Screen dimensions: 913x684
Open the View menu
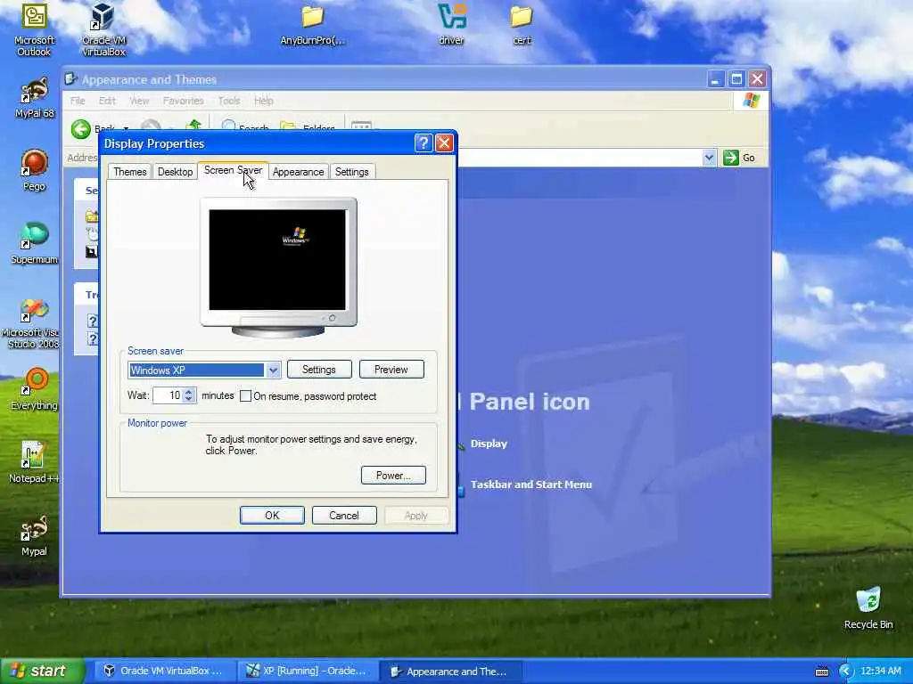[139, 101]
